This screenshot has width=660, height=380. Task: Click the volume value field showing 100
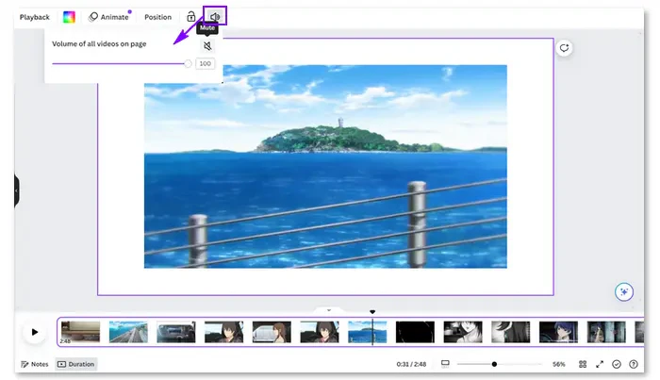tap(205, 63)
